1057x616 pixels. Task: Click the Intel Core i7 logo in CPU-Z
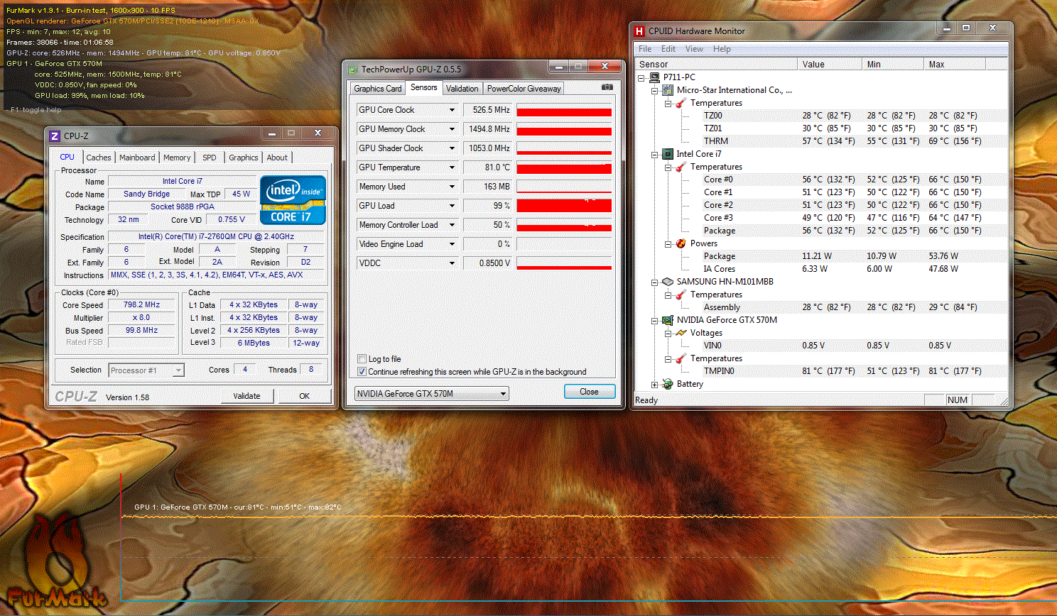[293, 200]
